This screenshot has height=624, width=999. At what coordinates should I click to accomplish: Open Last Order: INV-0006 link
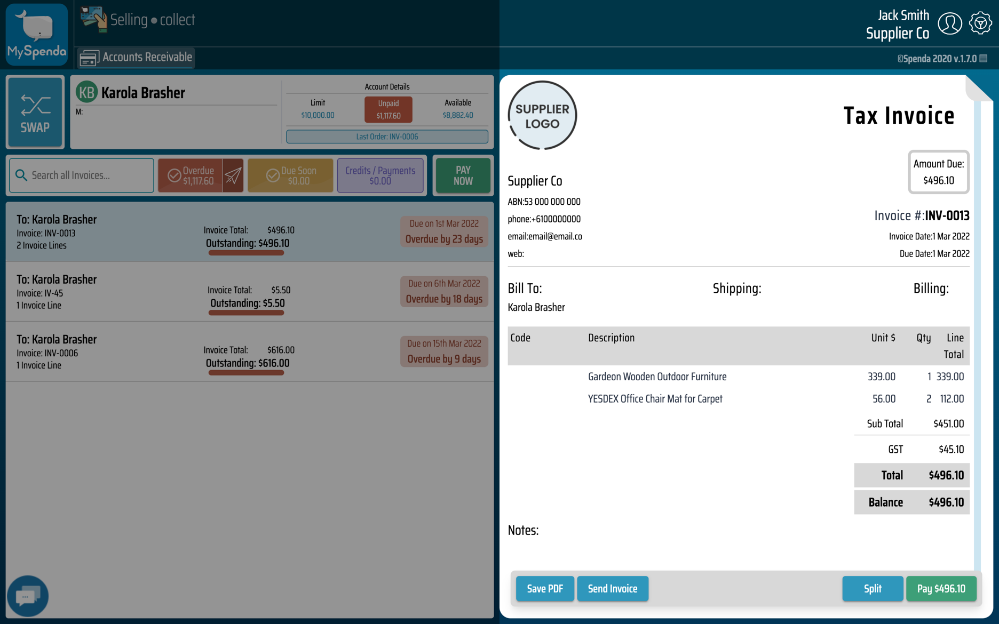pyautogui.click(x=387, y=137)
